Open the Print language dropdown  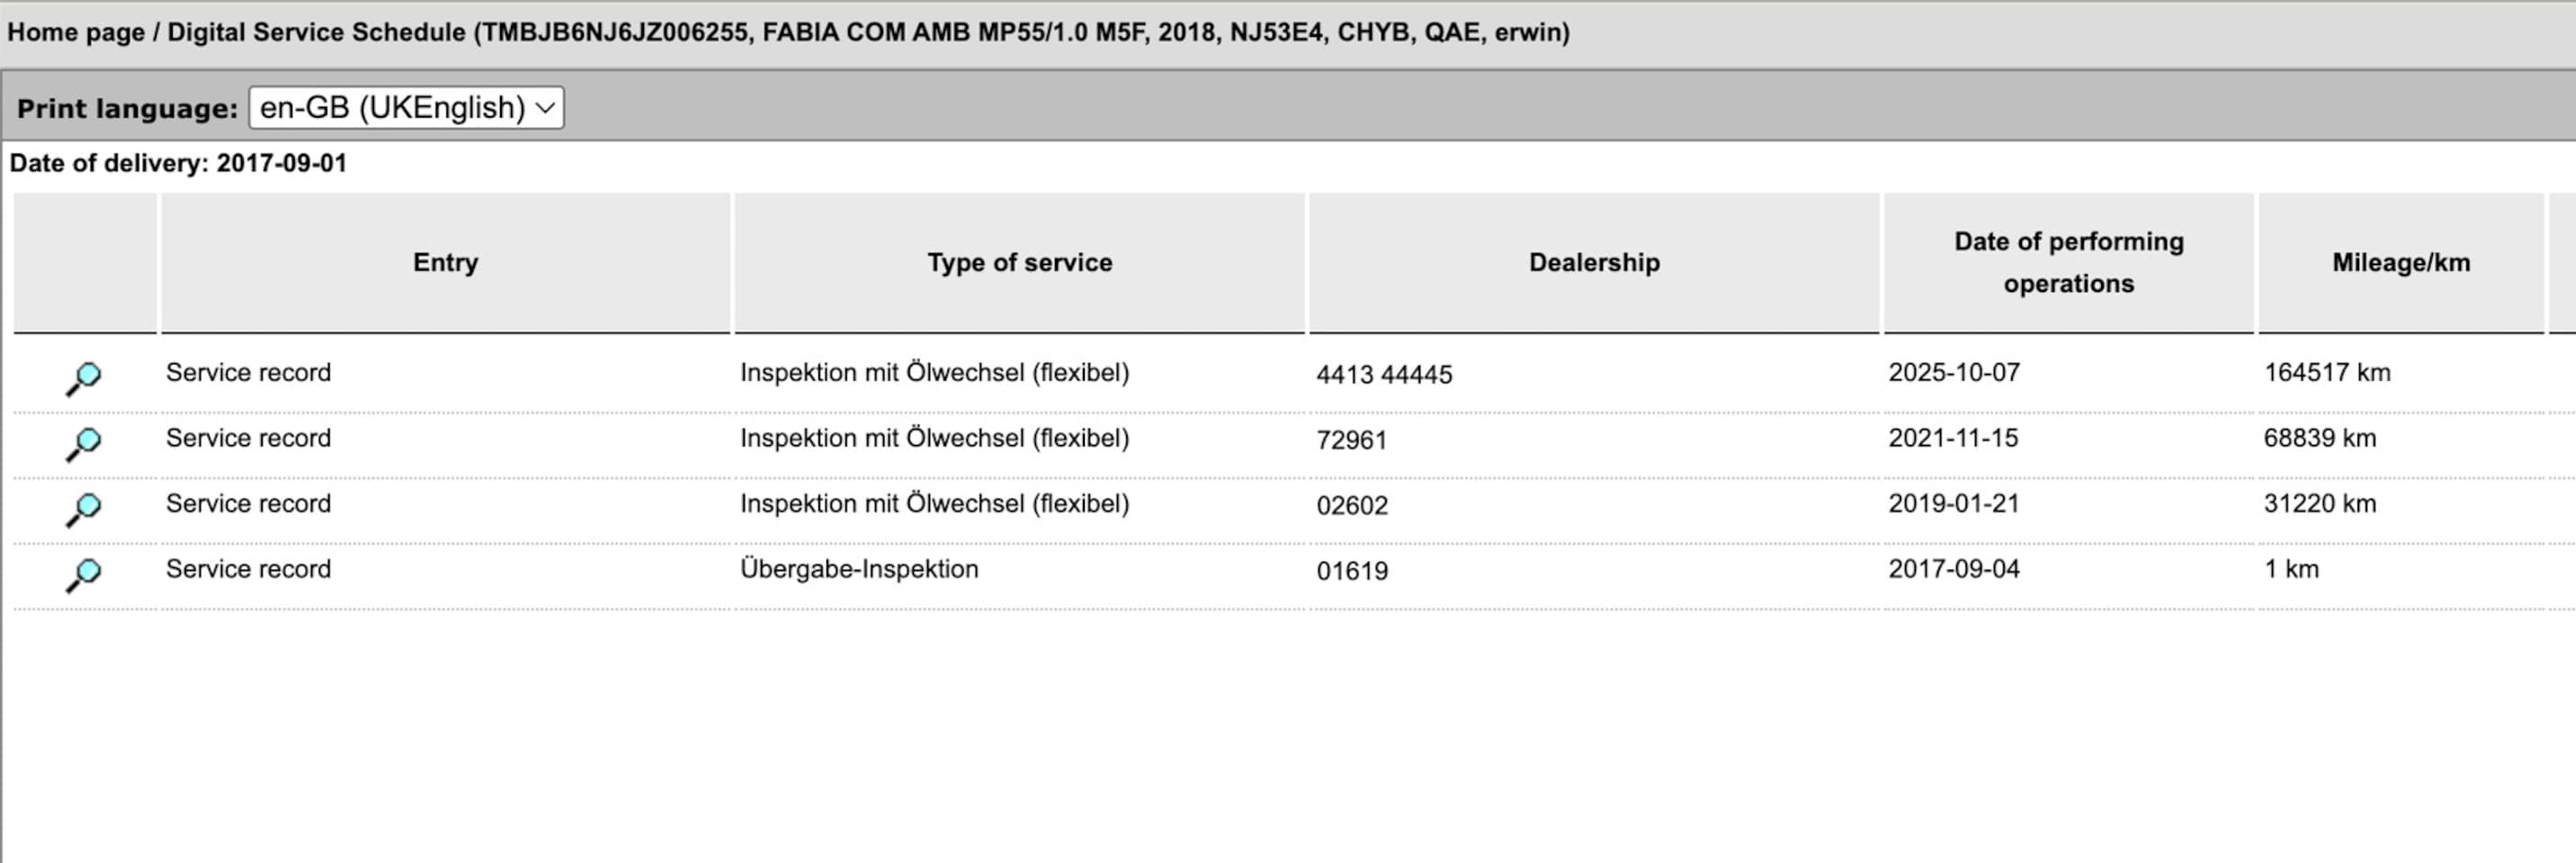[406, 108]
